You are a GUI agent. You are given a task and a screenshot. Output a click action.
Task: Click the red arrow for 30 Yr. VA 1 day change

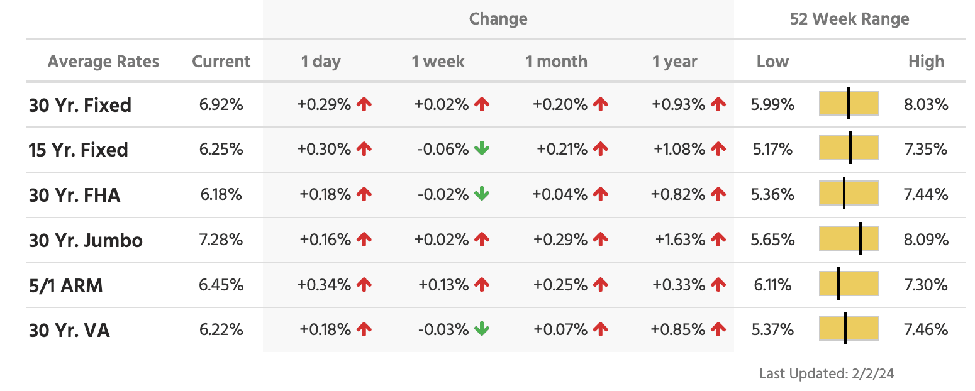point(364,329)
